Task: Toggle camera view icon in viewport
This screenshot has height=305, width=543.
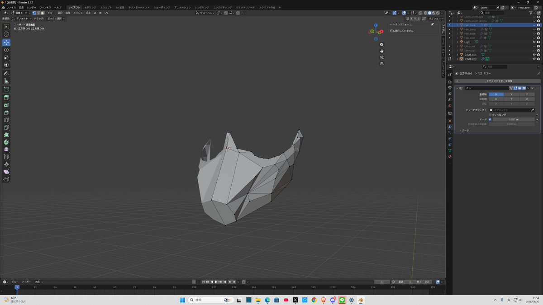Action: pyautogui.click(x=382, y=57)
